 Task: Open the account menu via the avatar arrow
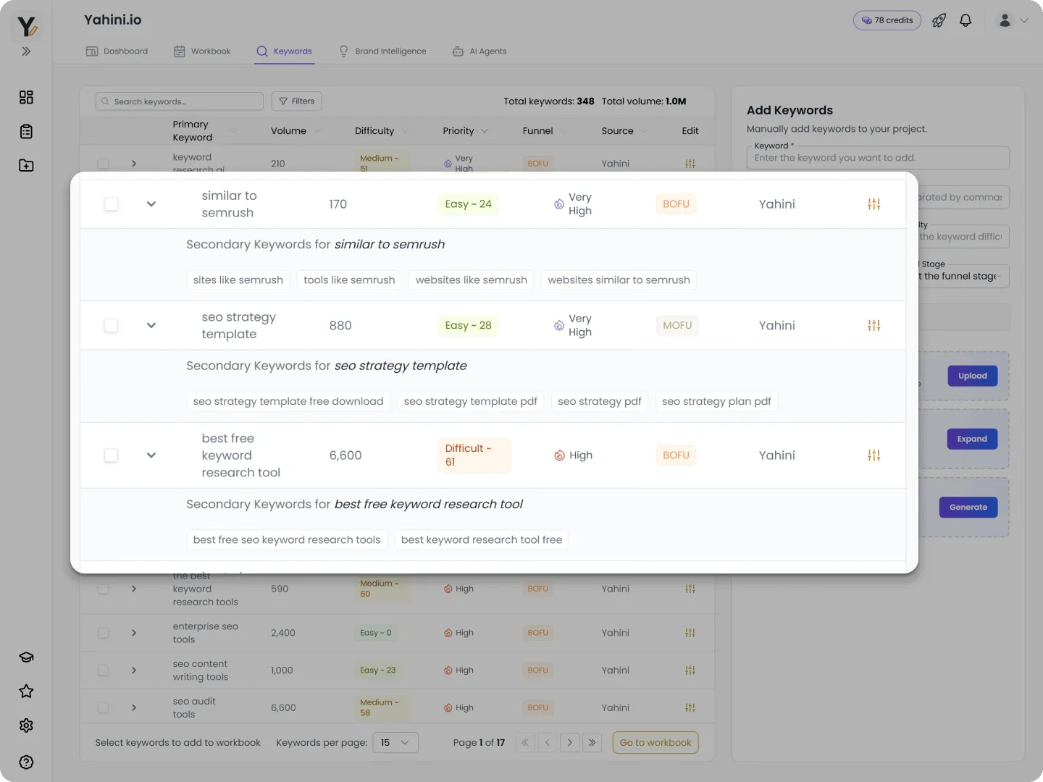1025,20
